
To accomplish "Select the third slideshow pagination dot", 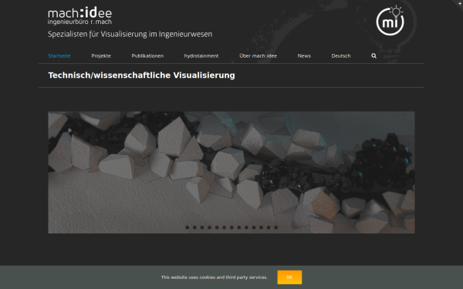I will click(202, 227).
